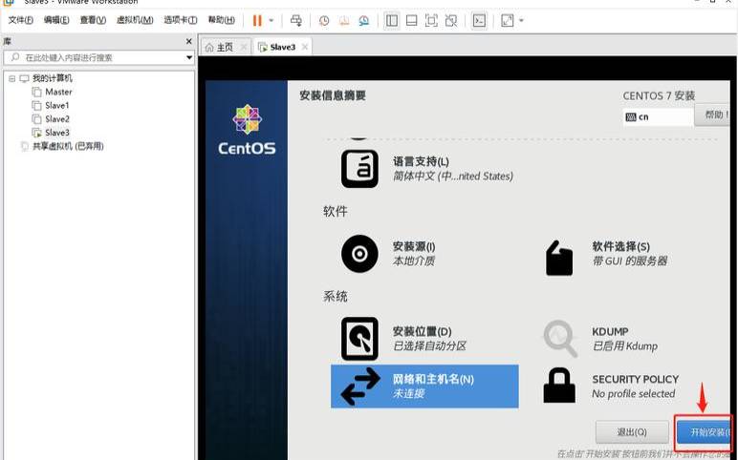Click the cn keyboard layout indicator
The width and height of the screenshot is (738, 460).
point(658,117)
